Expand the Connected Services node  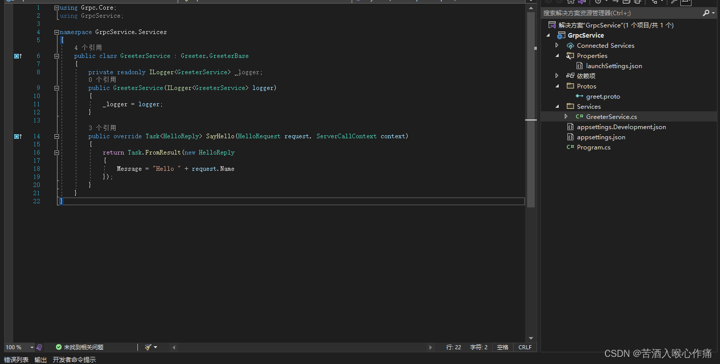557,45
